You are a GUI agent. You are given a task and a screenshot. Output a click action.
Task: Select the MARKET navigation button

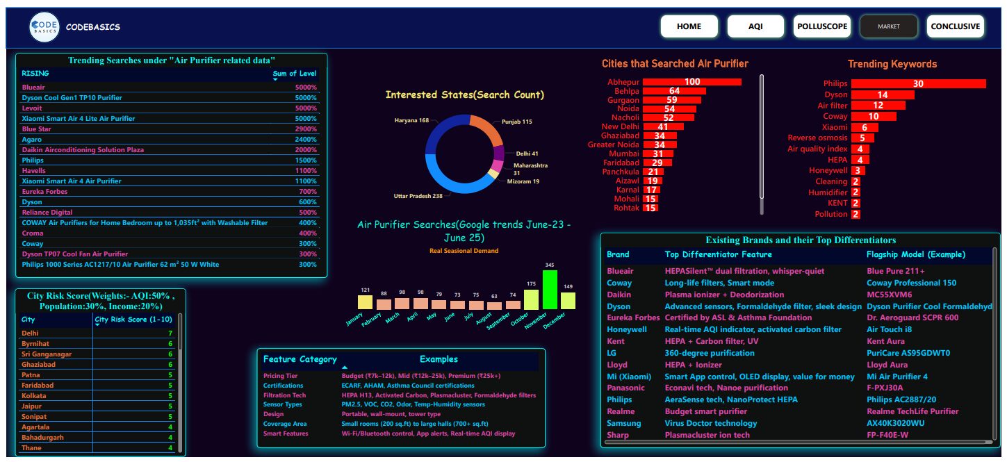tap(889, 26)
